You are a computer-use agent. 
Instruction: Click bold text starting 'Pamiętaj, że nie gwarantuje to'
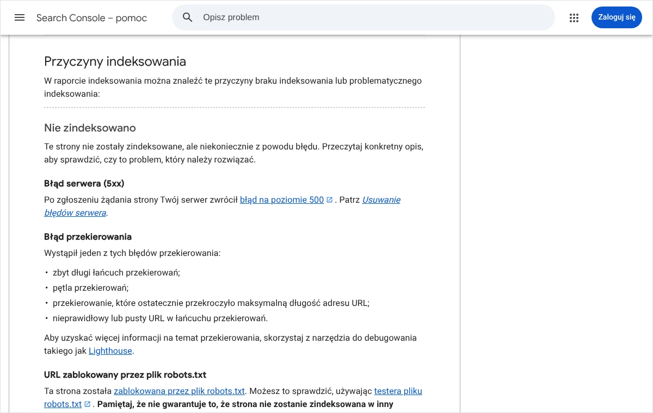(x=245, y=404)
